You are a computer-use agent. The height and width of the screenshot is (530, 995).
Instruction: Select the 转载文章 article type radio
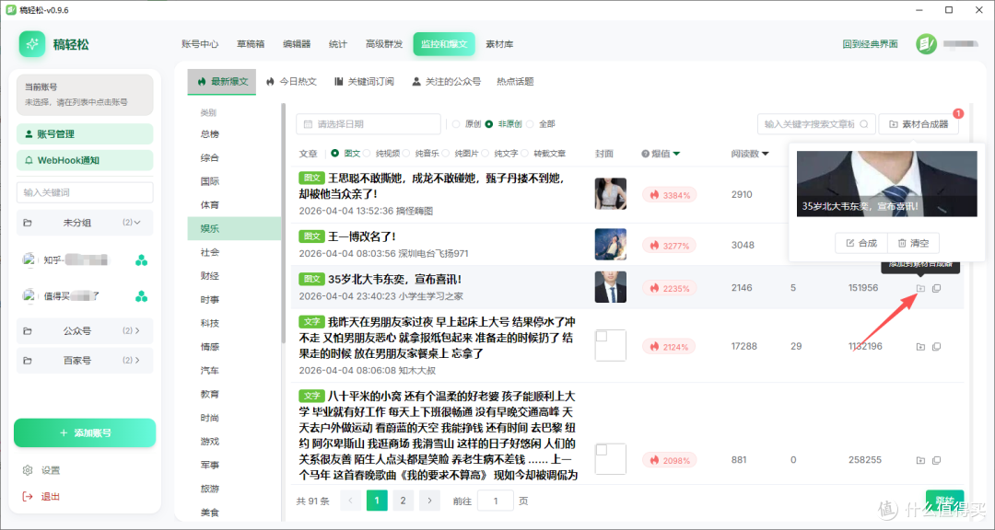(525, 154)
